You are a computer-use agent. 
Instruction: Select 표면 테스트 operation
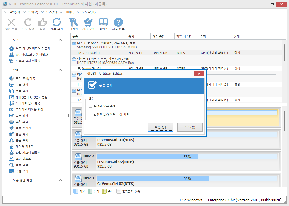click(20, 159)
